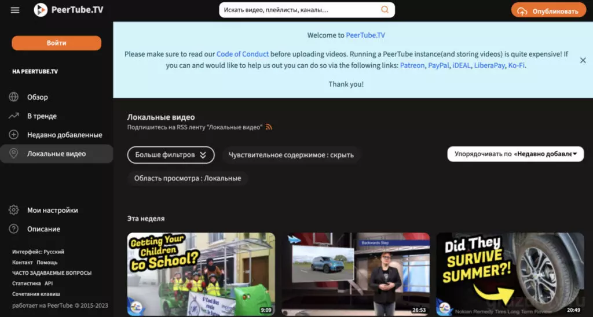Click the upload cloud icon
Image resolution: width=593 pixels, height=317 pixels.
[x=522, y=12]
